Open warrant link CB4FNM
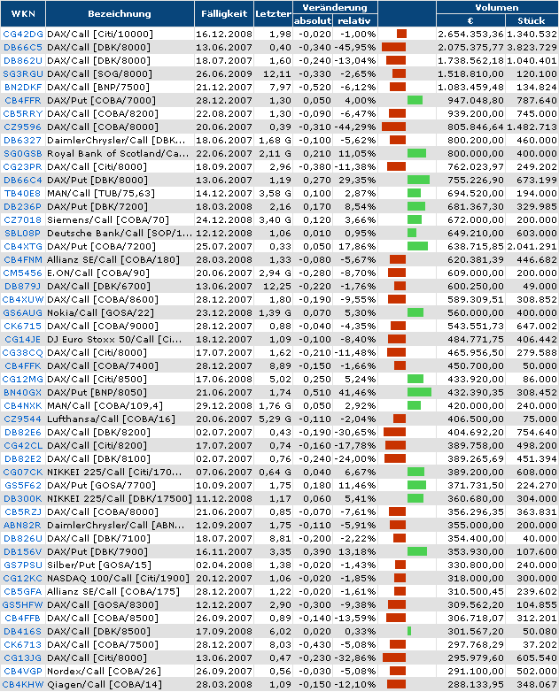Viewport: 559px width, 692px height. coord(23,260)
